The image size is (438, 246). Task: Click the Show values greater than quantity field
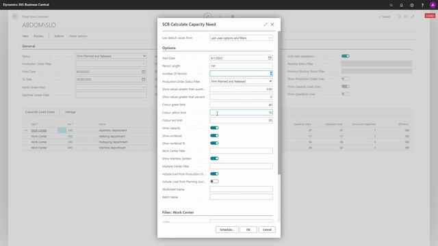(x=241, y=89)
